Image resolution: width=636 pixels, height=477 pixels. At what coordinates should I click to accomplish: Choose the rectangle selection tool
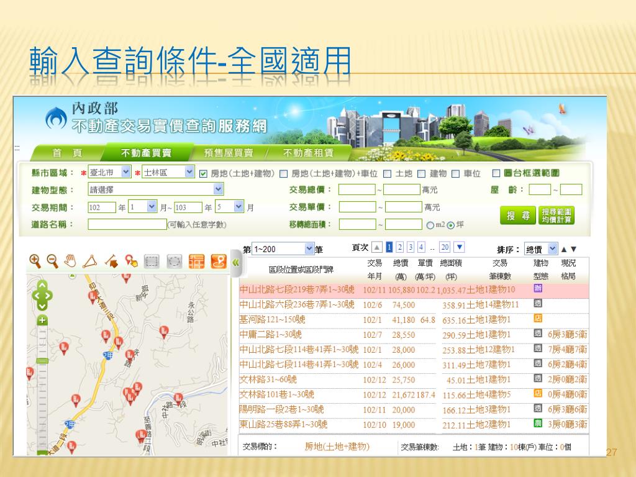pyautogui.click(x=152, y=261)
